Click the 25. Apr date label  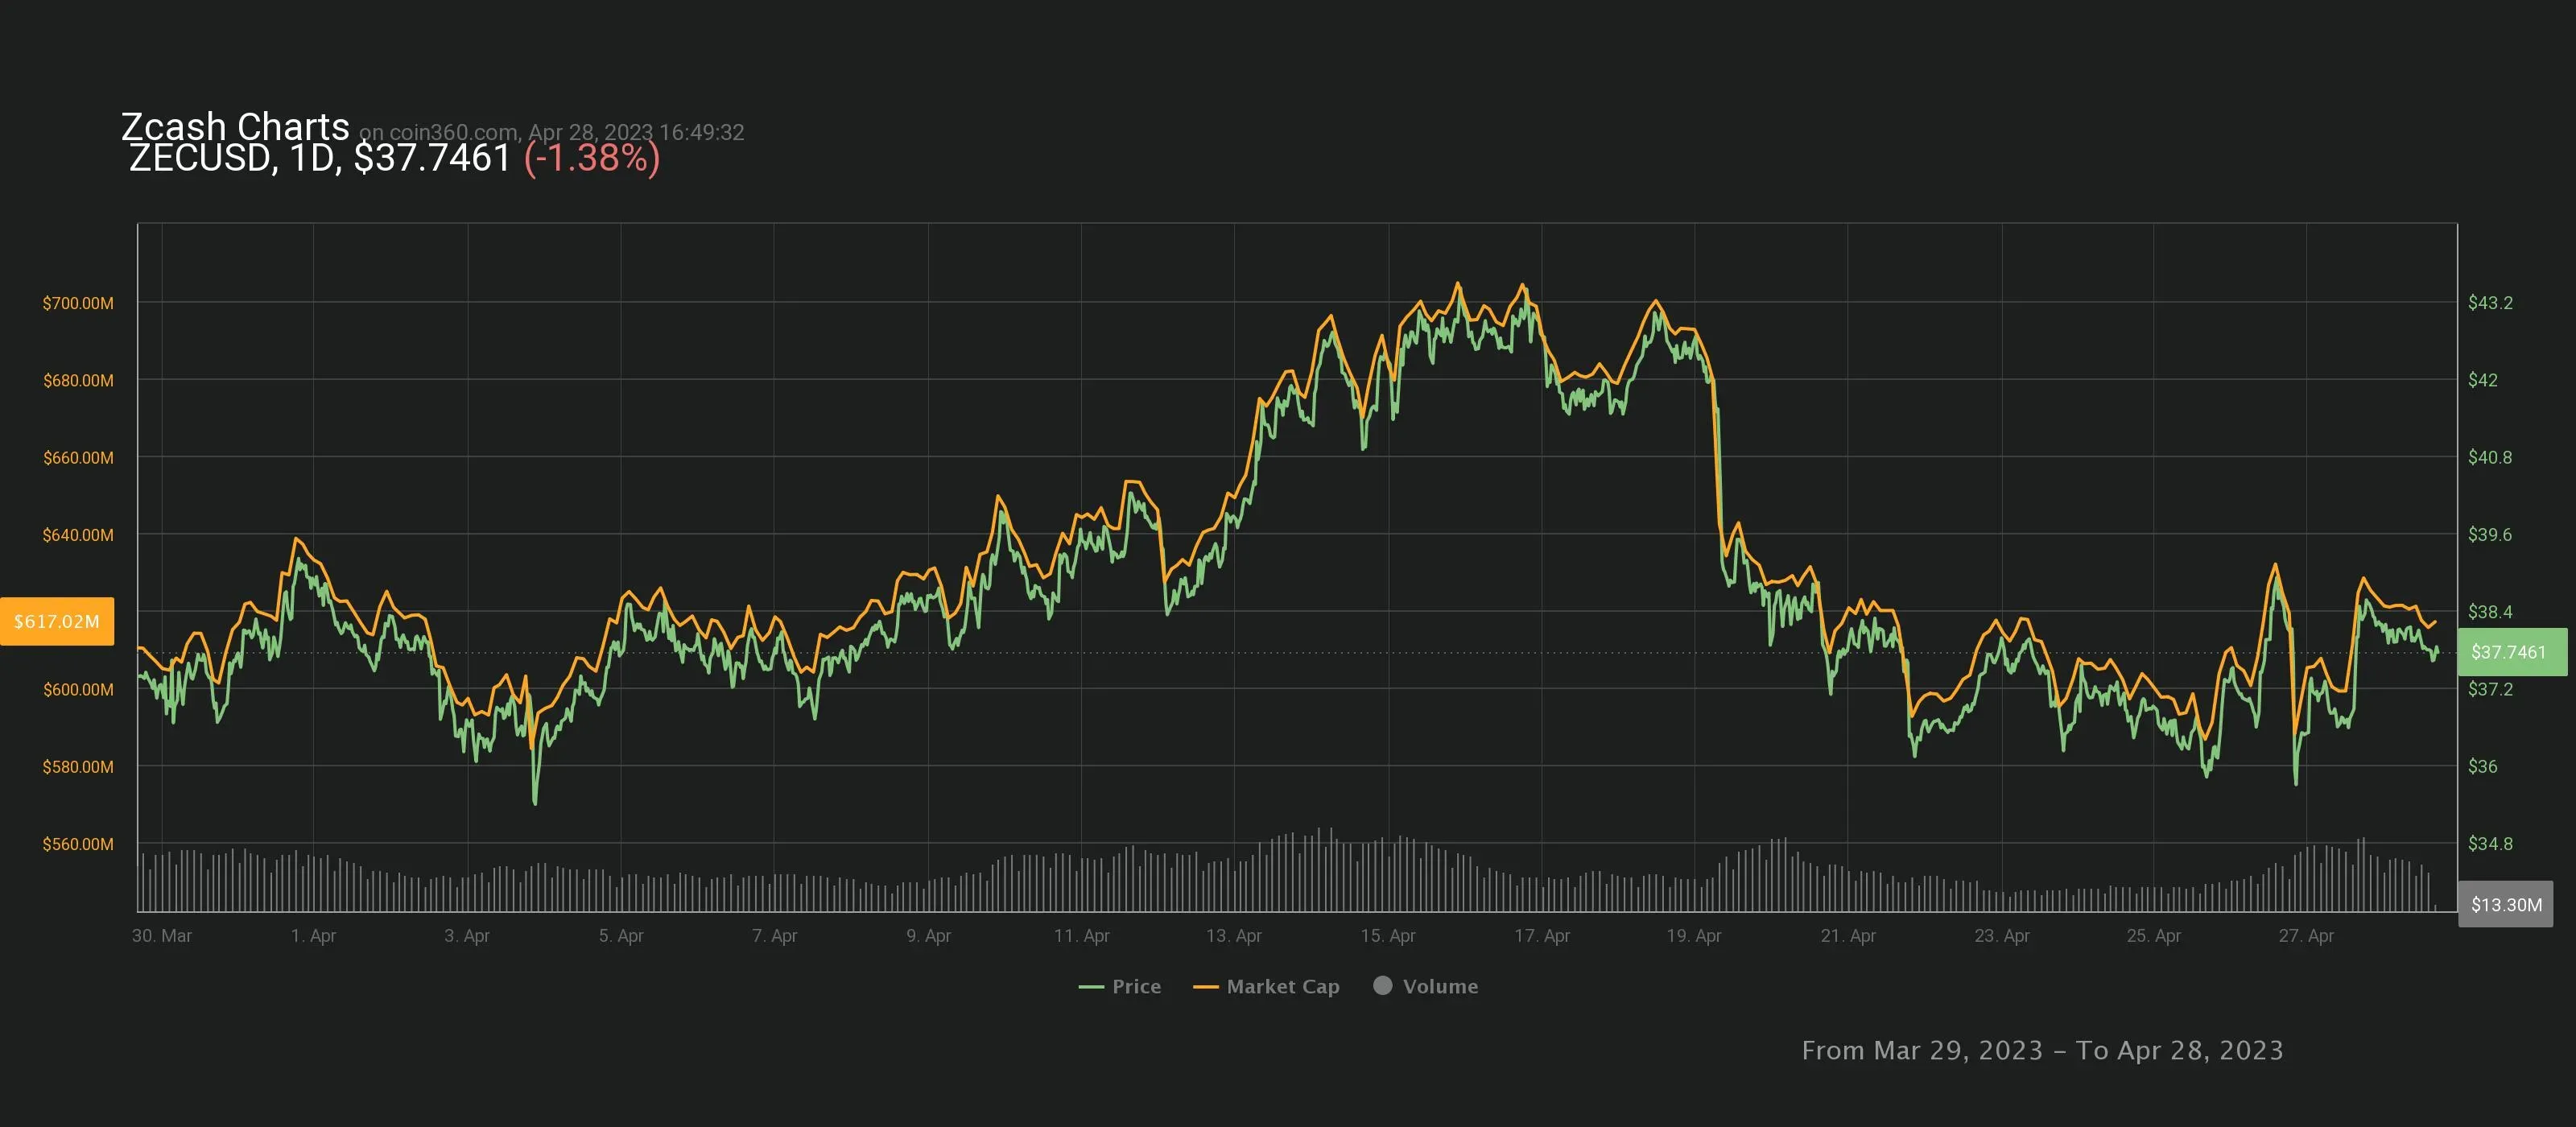click(2154, 936)
